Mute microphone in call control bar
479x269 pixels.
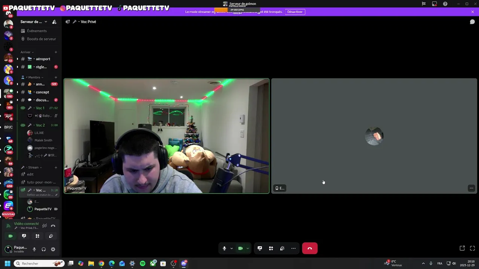point(224,248)
